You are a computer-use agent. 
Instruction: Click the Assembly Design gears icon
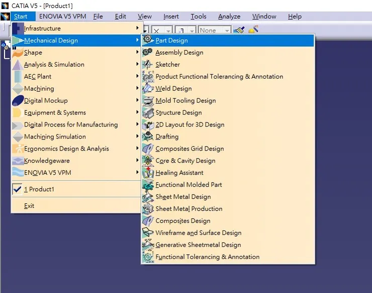click(148, 52)
